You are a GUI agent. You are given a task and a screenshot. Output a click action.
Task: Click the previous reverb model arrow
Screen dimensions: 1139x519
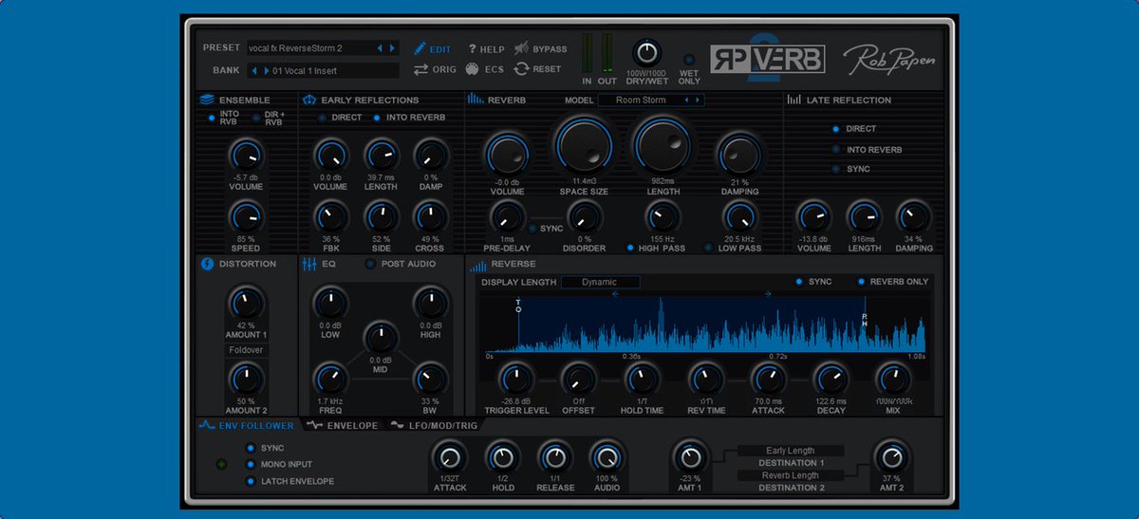coord(688,100)
